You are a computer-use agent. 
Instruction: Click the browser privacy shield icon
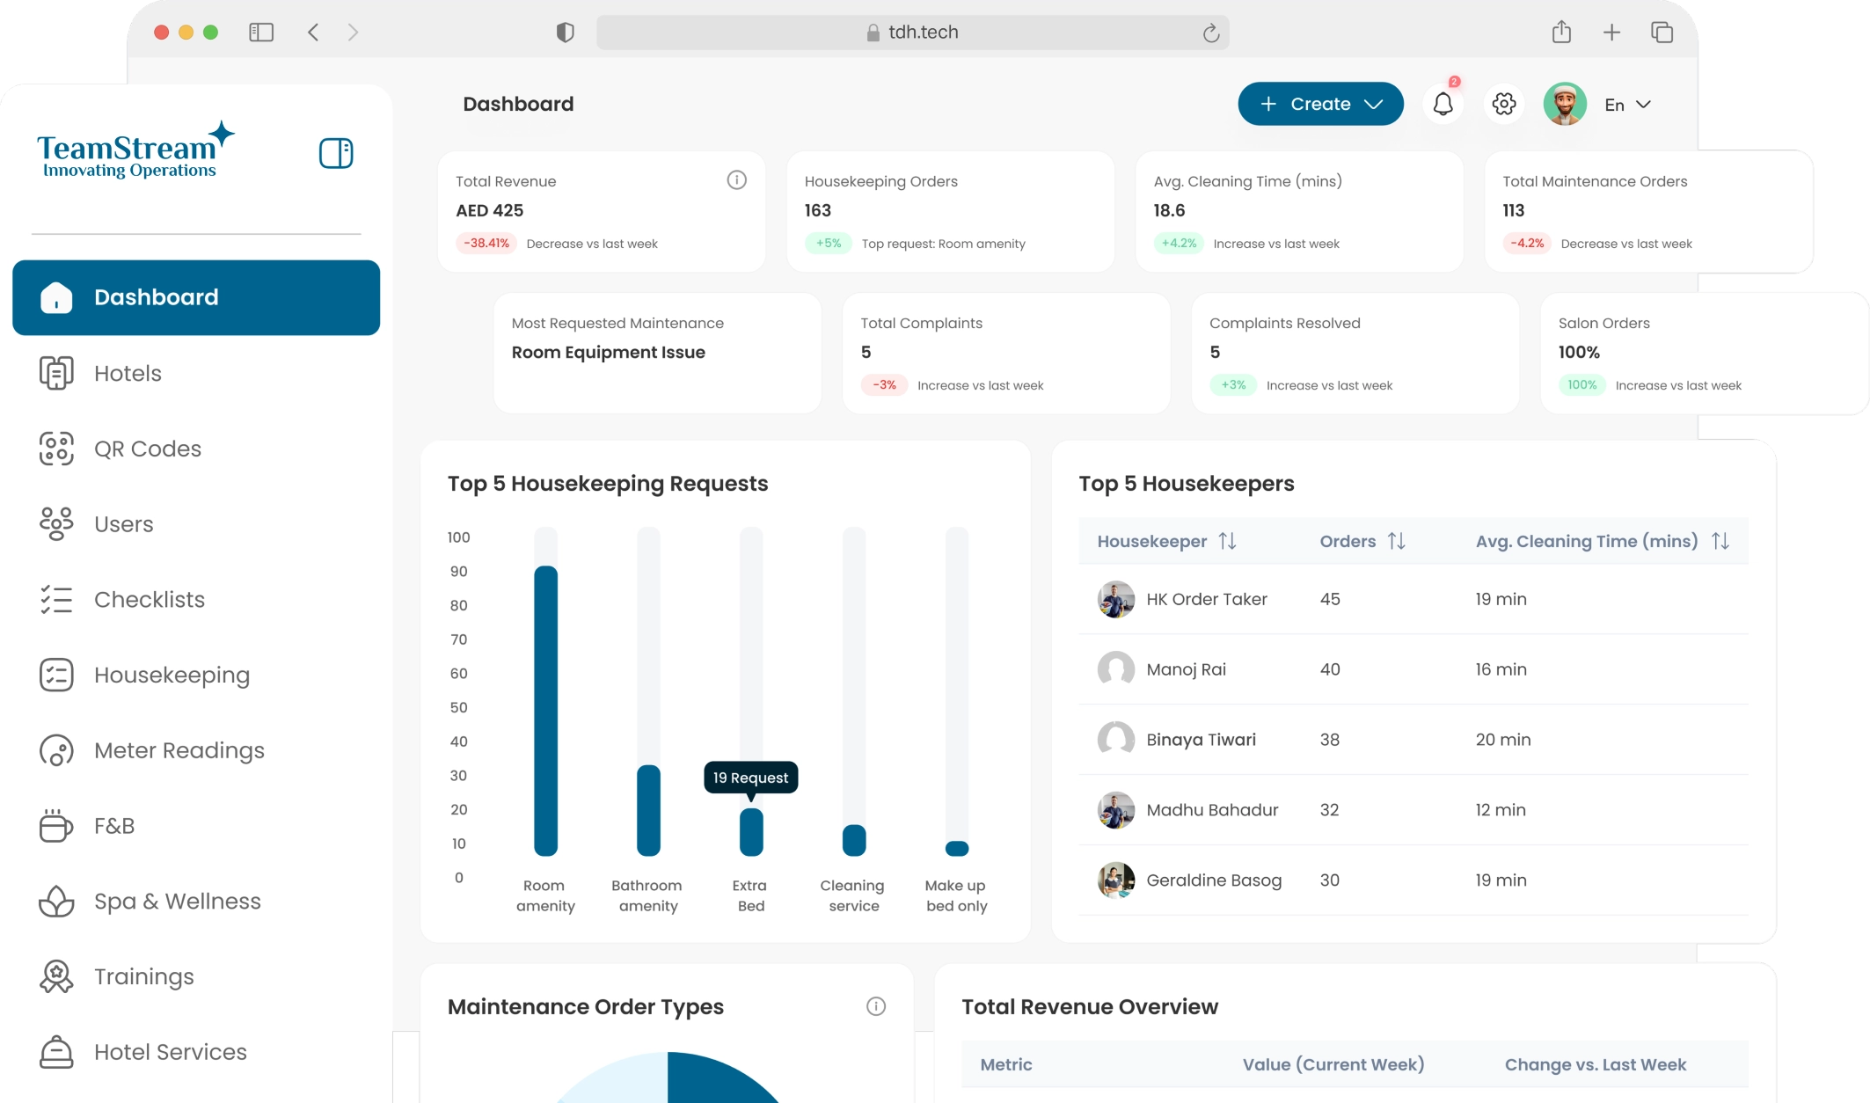(x=565, y=33)
